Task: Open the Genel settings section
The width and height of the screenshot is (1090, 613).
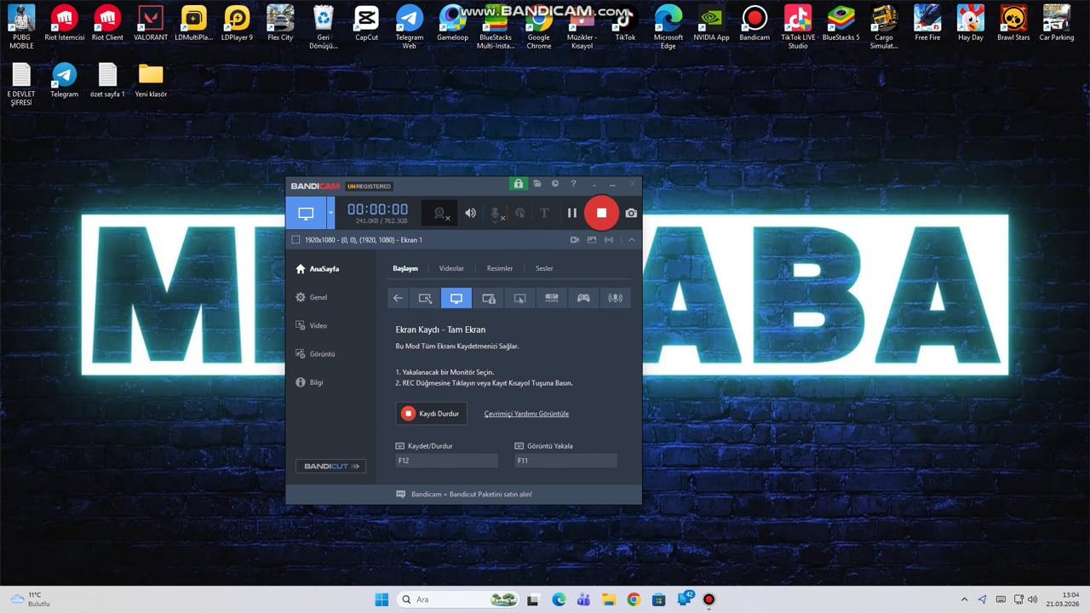Action: tap(318, 297)
